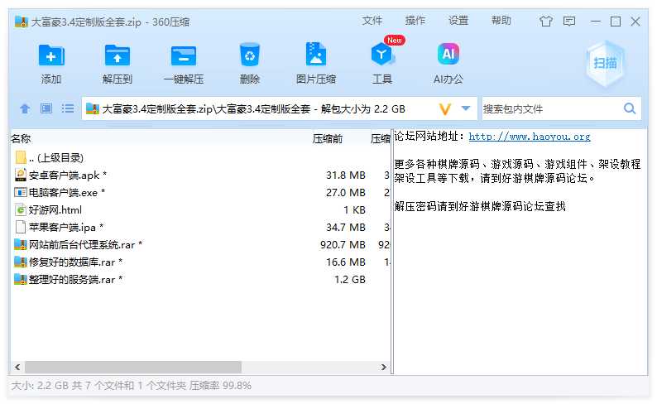Switch to icon view mode
657x404 pixels.
pos(46,108)
